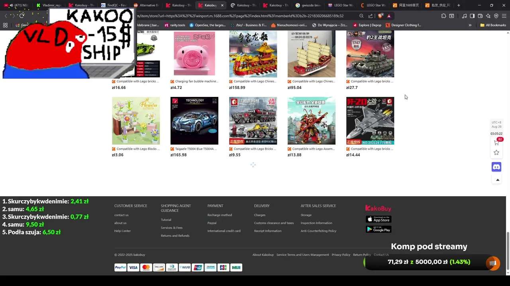Click the Brave Shields lion icon
The width and height of the screenshot is (510, 286).
click(x=380, y=16)
